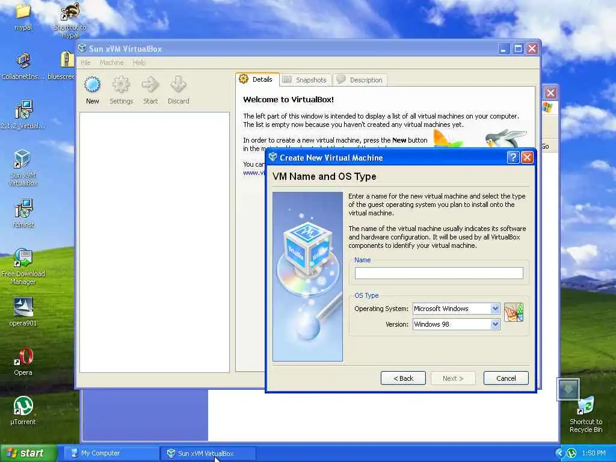Click the 1:50 PM taskbar clock
The height and width of the screenshot is (462, 616).
[594, 454]
